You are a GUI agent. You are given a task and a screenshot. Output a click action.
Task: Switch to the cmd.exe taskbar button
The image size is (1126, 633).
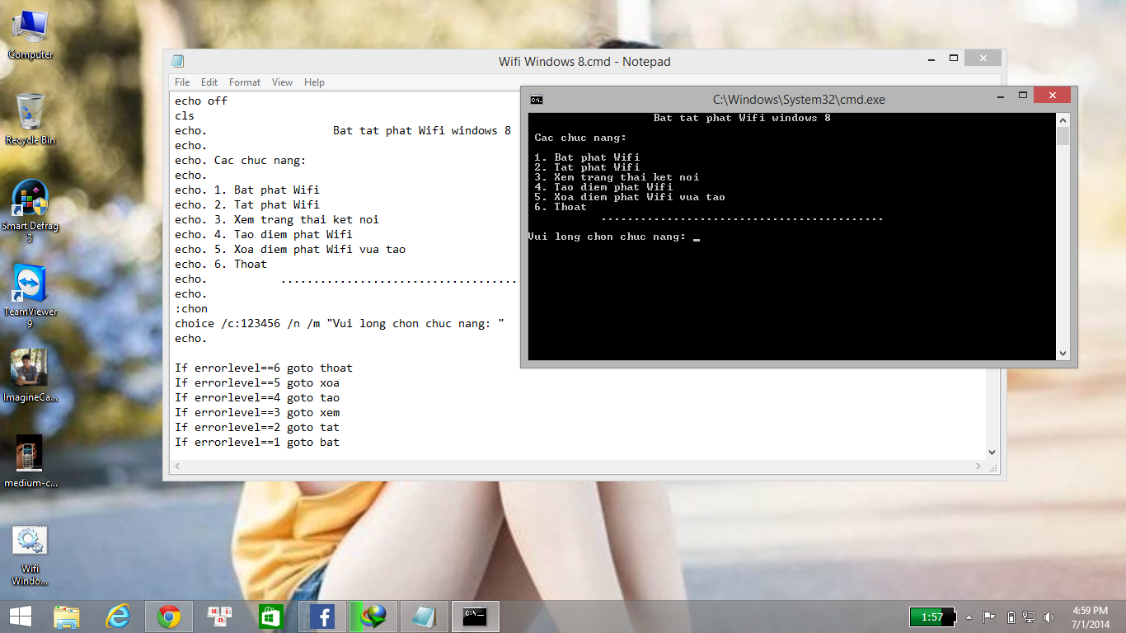click(476, 617)
